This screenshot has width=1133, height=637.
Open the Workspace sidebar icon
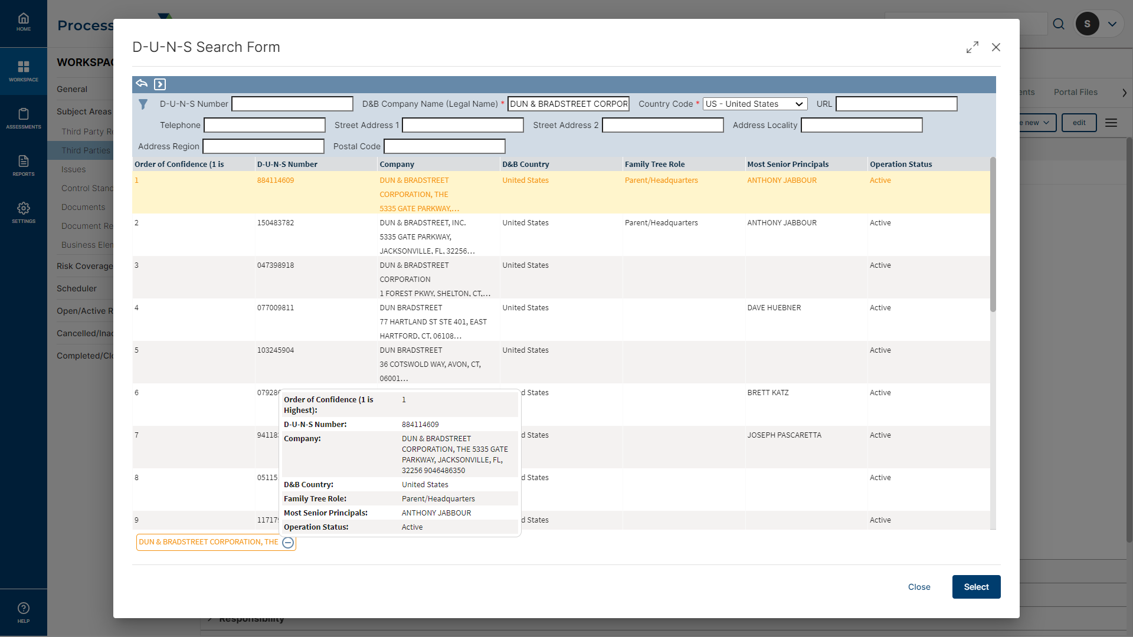point(24,71)
